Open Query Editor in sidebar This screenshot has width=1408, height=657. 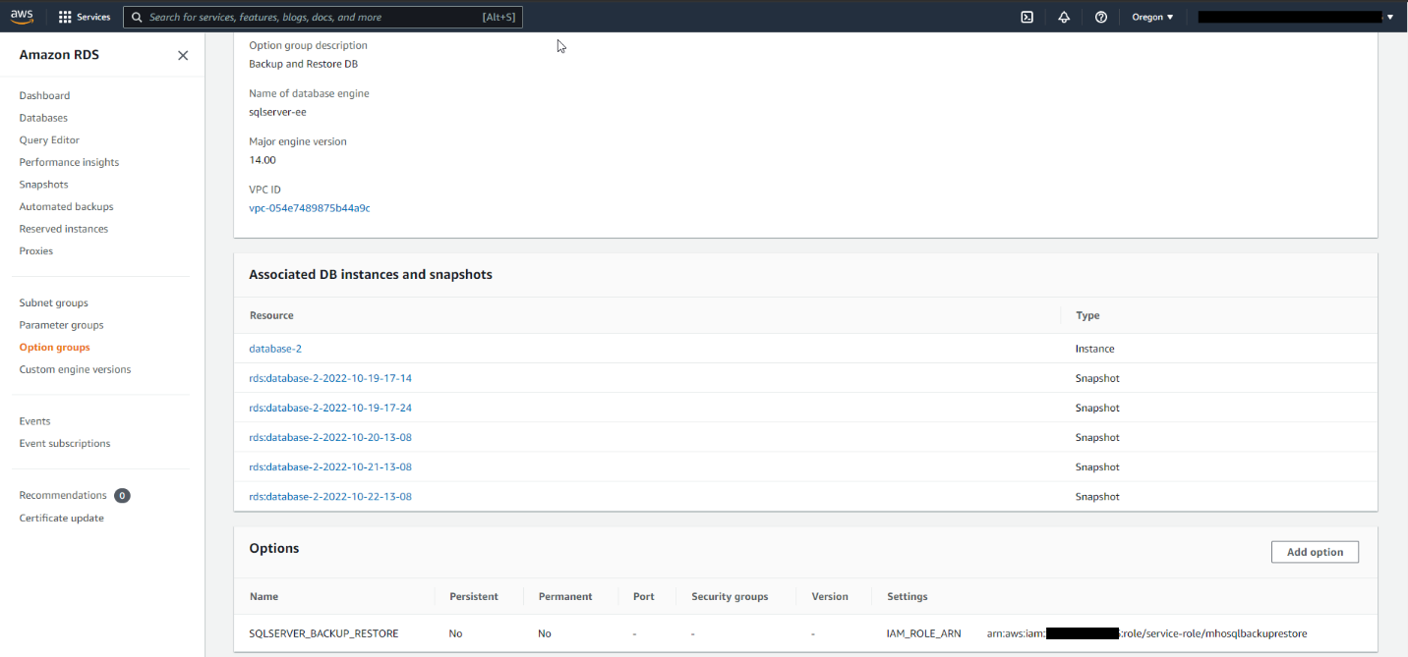coord(49,140)
